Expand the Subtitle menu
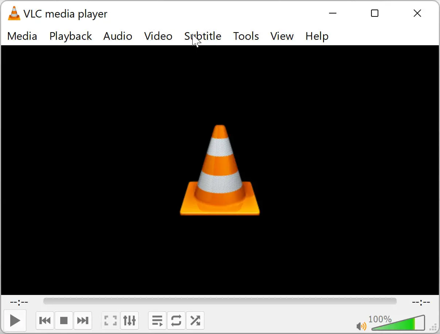440x334 pixels. tap(203, 36)
